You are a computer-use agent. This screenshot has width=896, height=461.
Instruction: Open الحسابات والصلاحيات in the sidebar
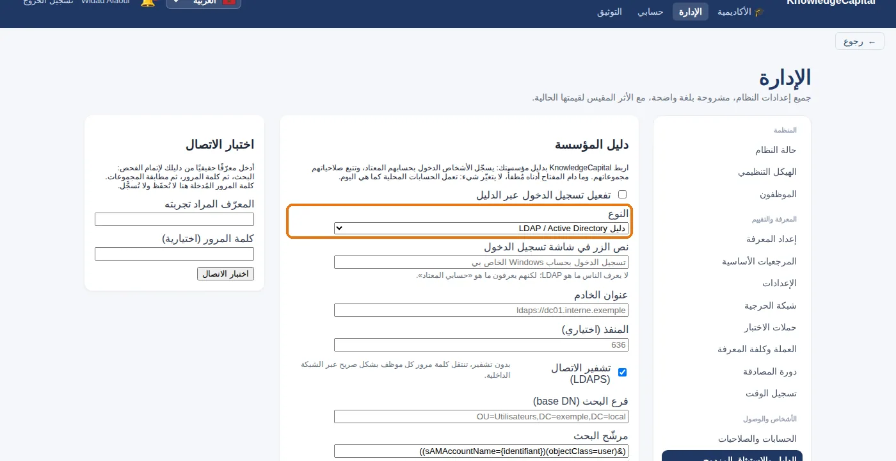click(x=732, y=439)
